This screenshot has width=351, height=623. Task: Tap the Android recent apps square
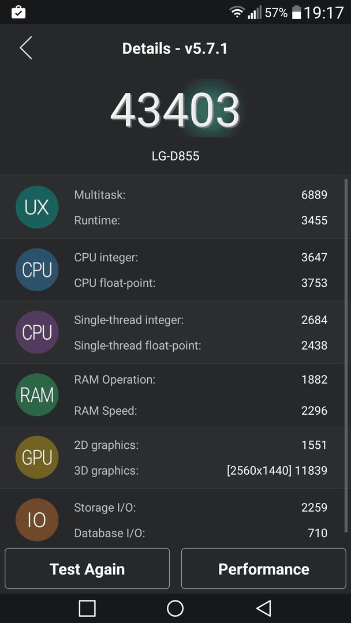87,609
